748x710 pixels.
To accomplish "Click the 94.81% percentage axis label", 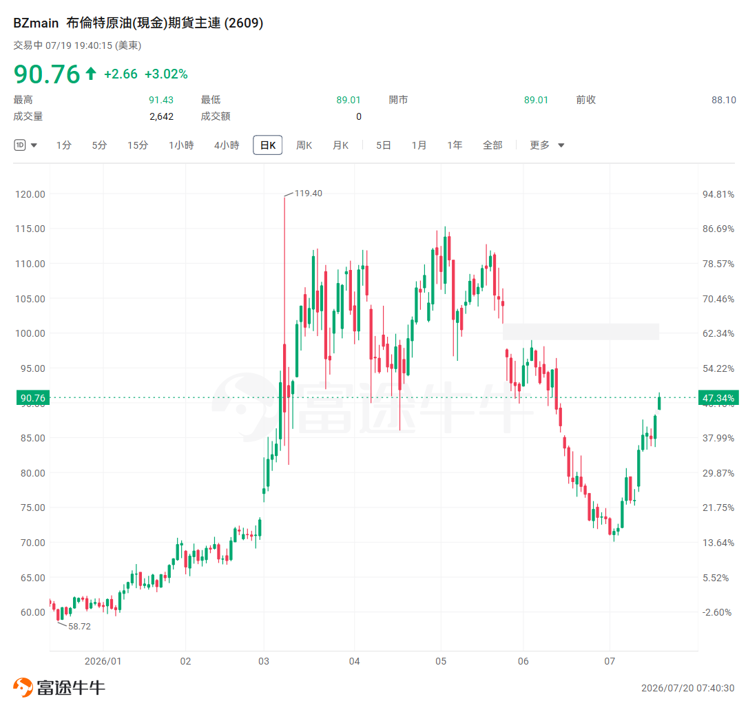I will click(x=718, y=194).
